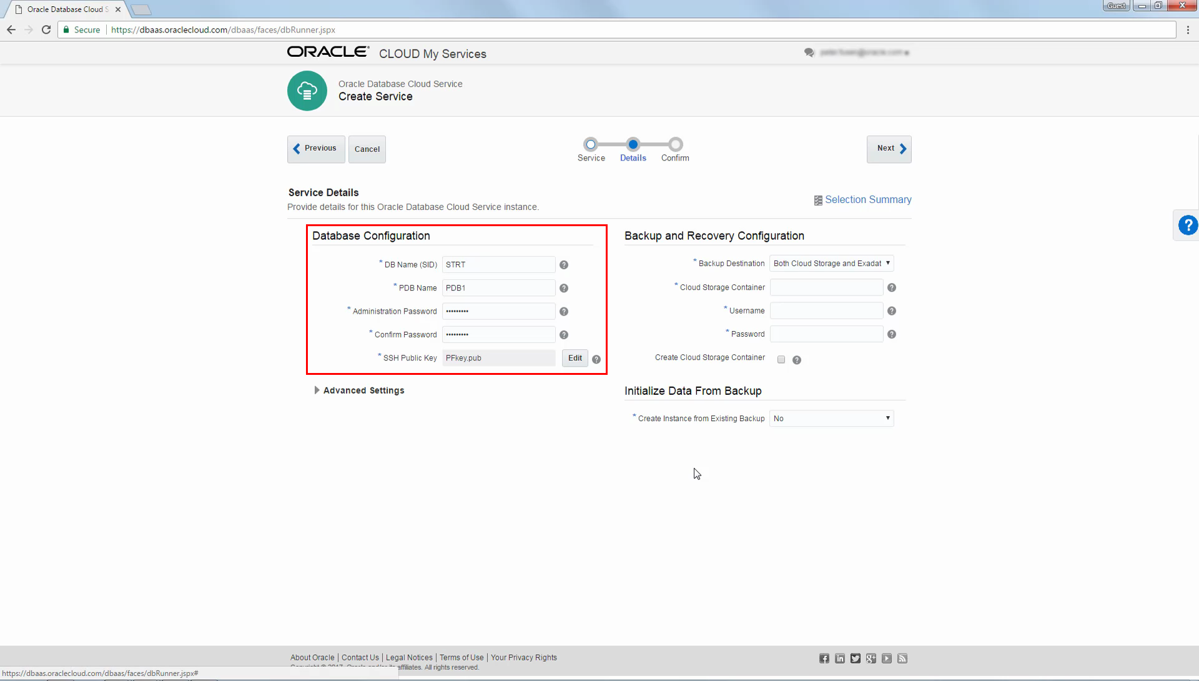This screenshot has height=681, width=1199.
Task: Jump to the Confirm wizard step
Action: 675,144
